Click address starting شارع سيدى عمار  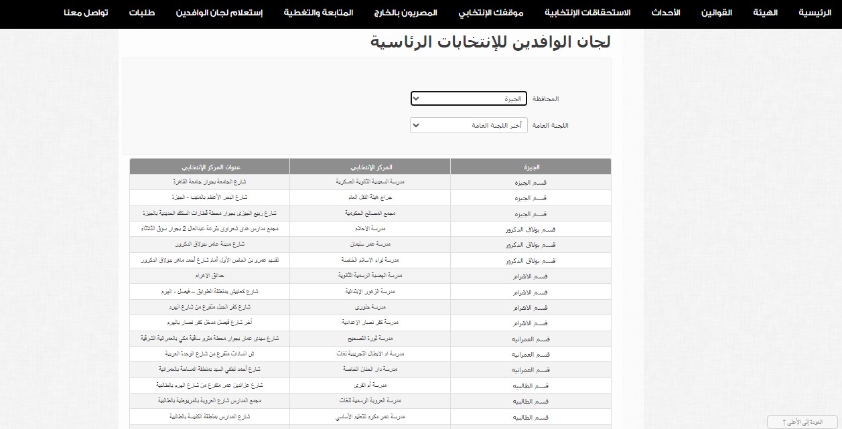[x=210, y=339]
